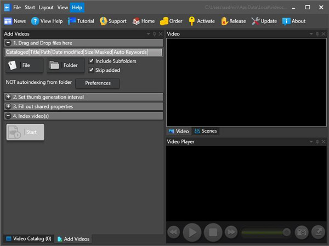Expand Fill out shared properties section

click(8, 106)
